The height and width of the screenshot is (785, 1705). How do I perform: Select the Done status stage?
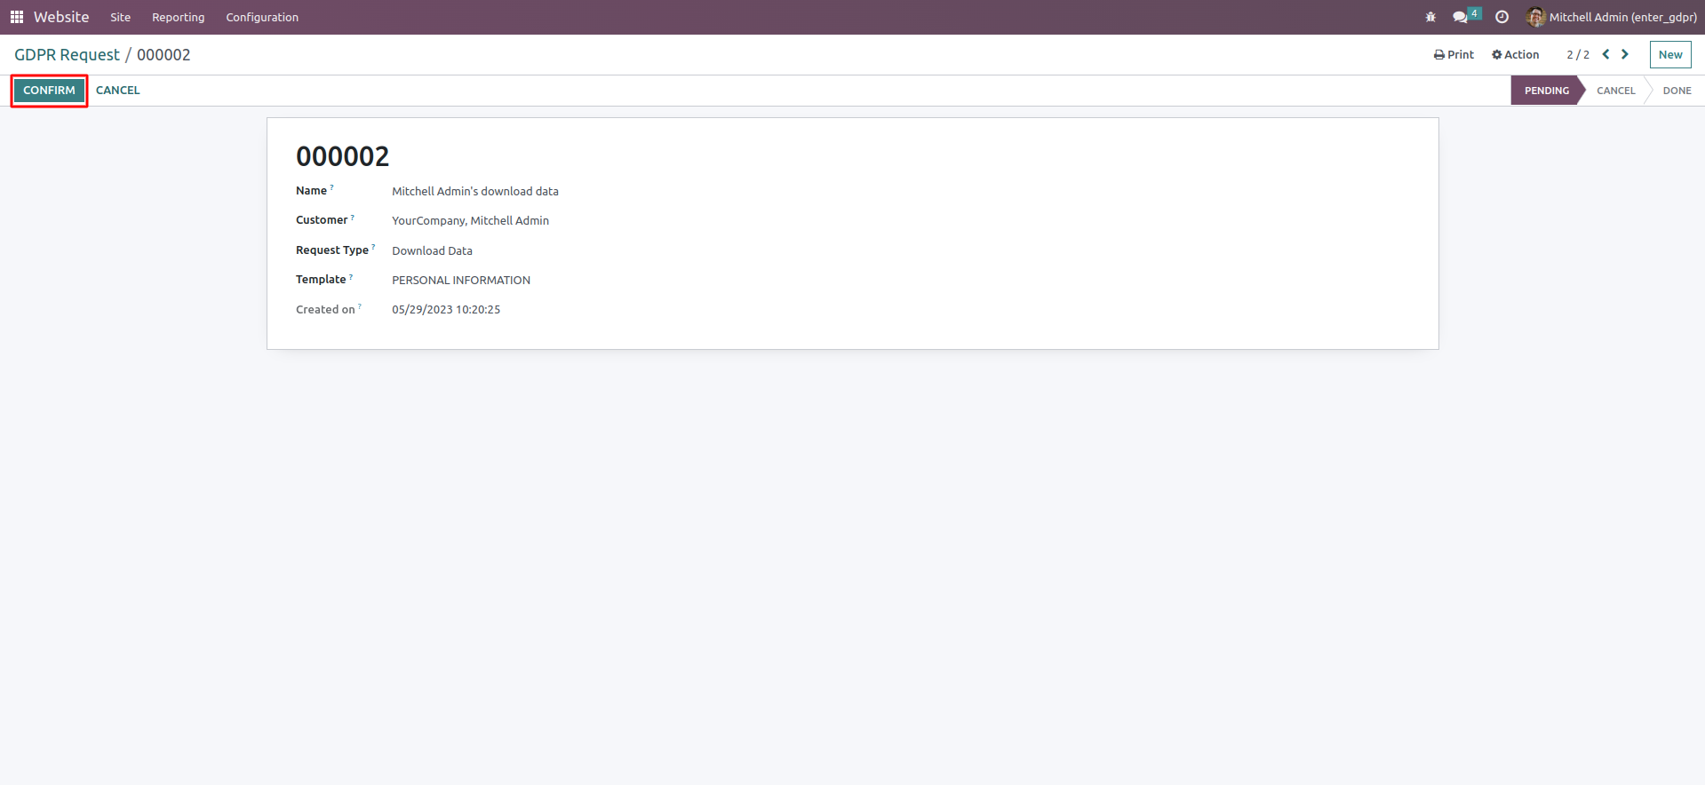[1677, 91]
